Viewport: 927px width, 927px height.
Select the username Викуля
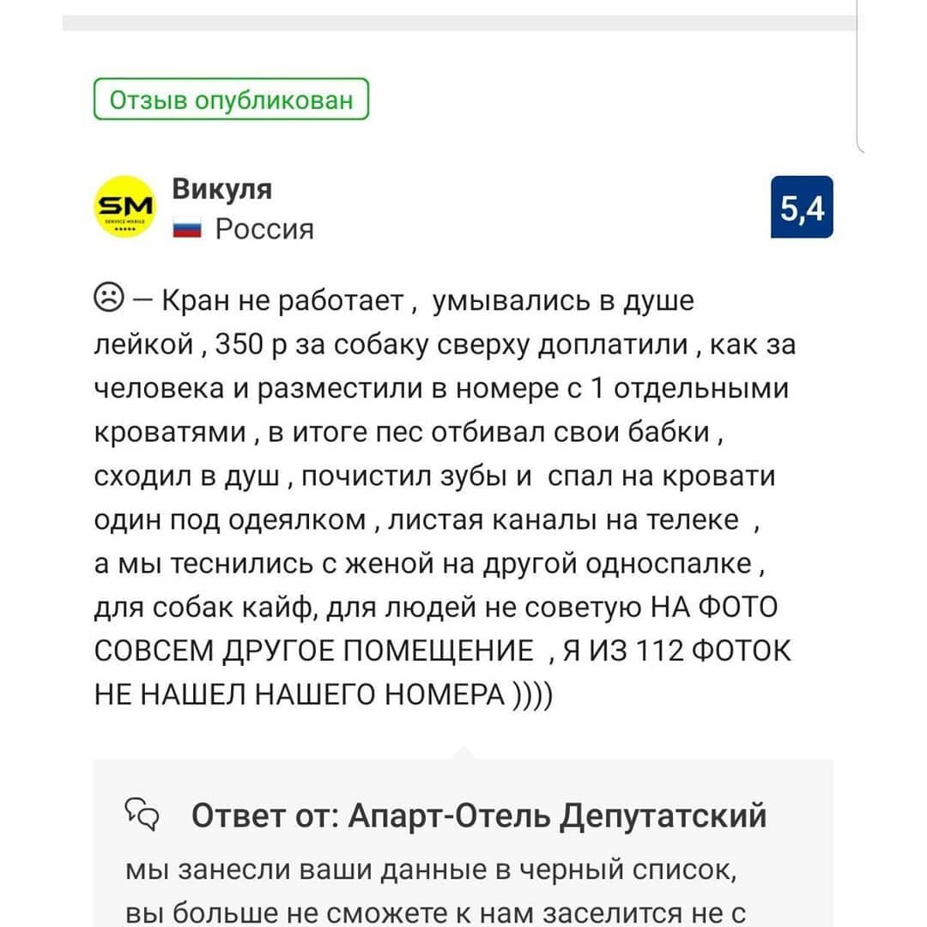click(222, 190)
